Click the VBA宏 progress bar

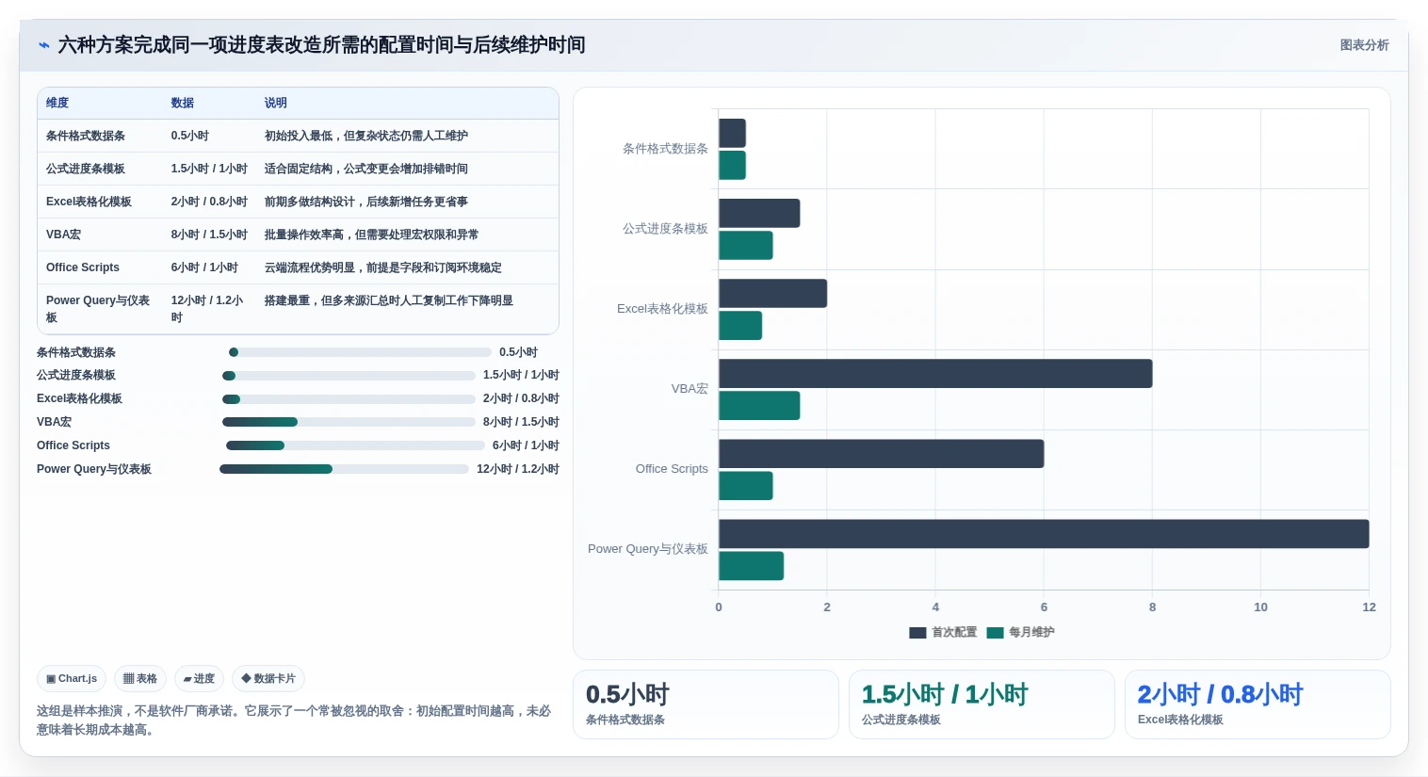pyautogui.click(x=349, y=422)
